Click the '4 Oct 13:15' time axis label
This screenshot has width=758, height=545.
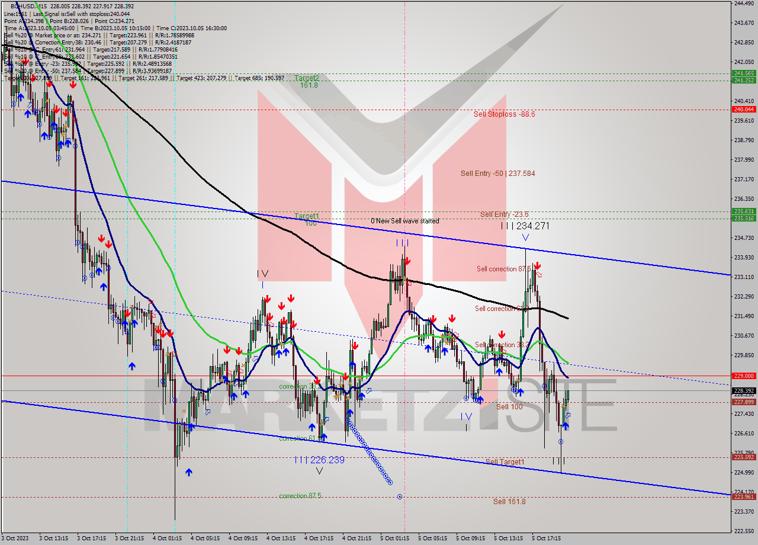pyautogui.click(x=281, y=538)
